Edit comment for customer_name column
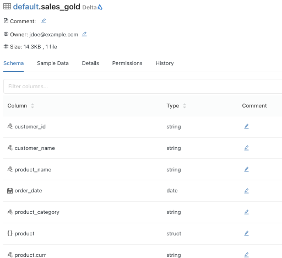 coord(246,148)
